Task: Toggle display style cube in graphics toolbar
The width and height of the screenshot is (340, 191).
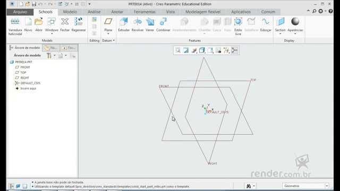Action: [x=202, y=50]
